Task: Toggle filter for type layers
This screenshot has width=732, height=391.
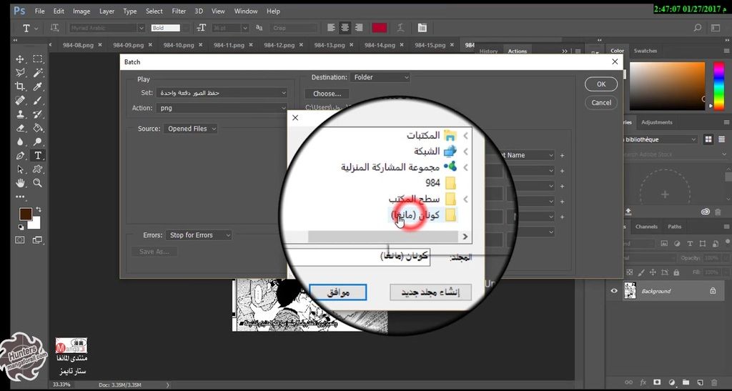Action: (x=690, y=244)
